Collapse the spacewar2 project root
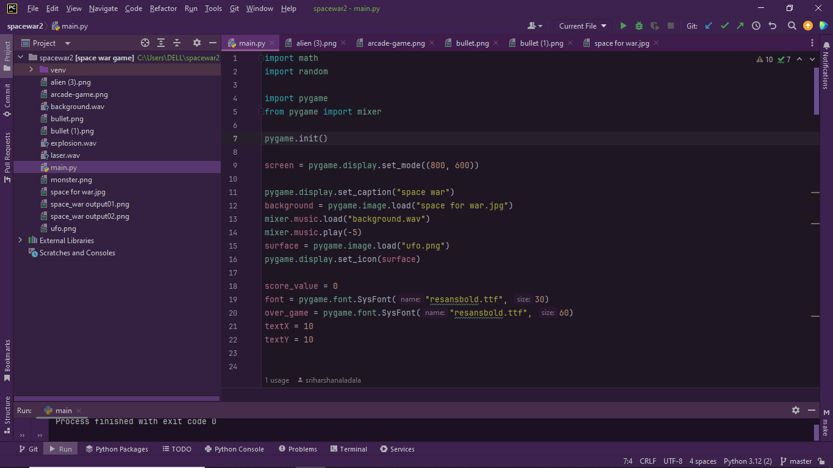Screen dimensions: 833x468 (20, 57)
